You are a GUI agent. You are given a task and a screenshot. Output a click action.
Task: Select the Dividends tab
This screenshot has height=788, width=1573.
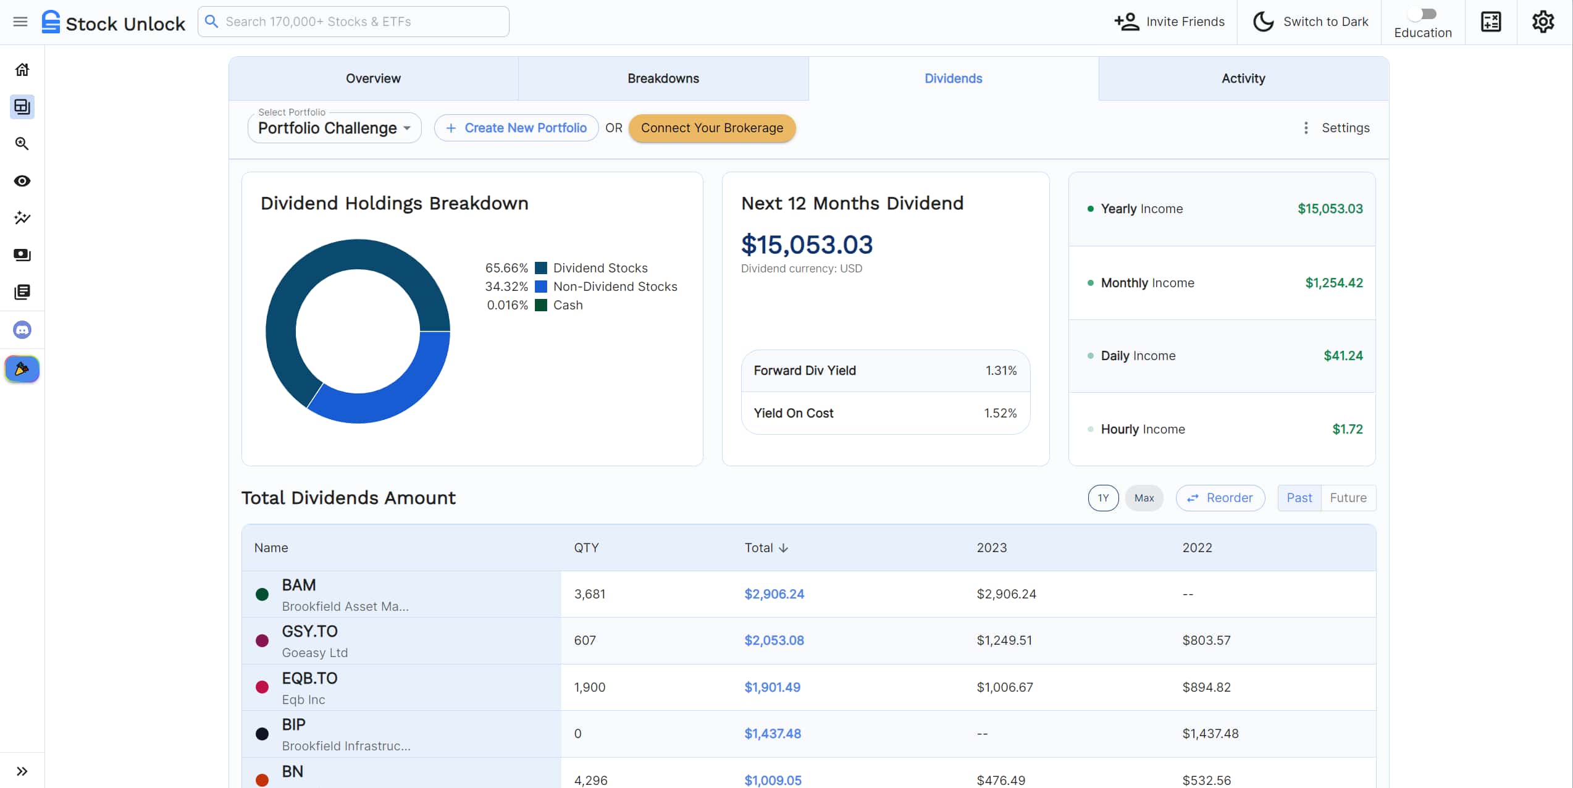pyautogui.click(x=953, y=78)
